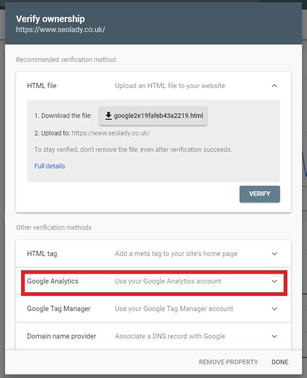
Task: Select the HTML file method title
Action: 42,86
